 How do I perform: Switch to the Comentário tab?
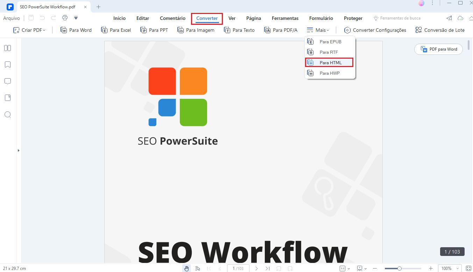point(172,18)
